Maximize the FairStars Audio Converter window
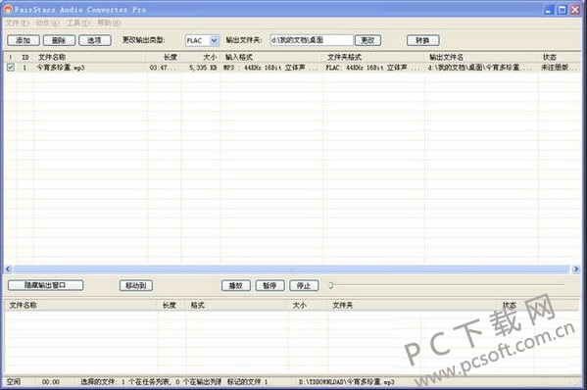The height and width of the screenshot is (390, 587). coord(563,10)
